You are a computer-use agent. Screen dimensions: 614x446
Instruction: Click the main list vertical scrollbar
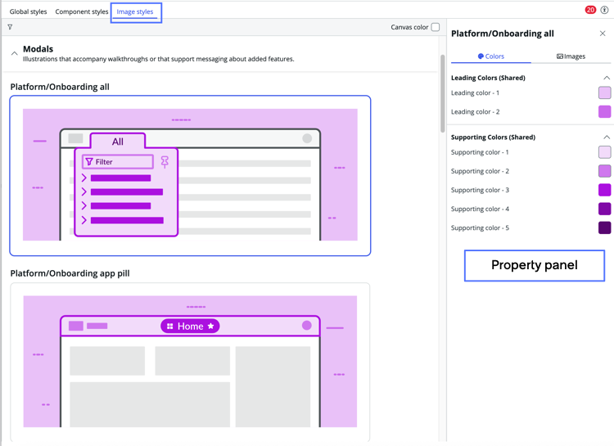click(442, 94)
